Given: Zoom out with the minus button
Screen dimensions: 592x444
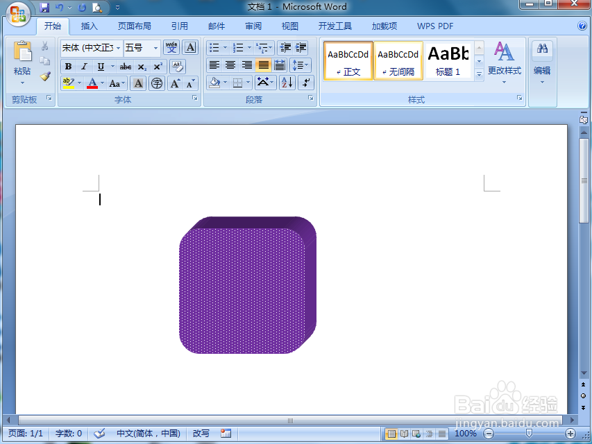Looking at the screenshot, I should click(488, 434).
